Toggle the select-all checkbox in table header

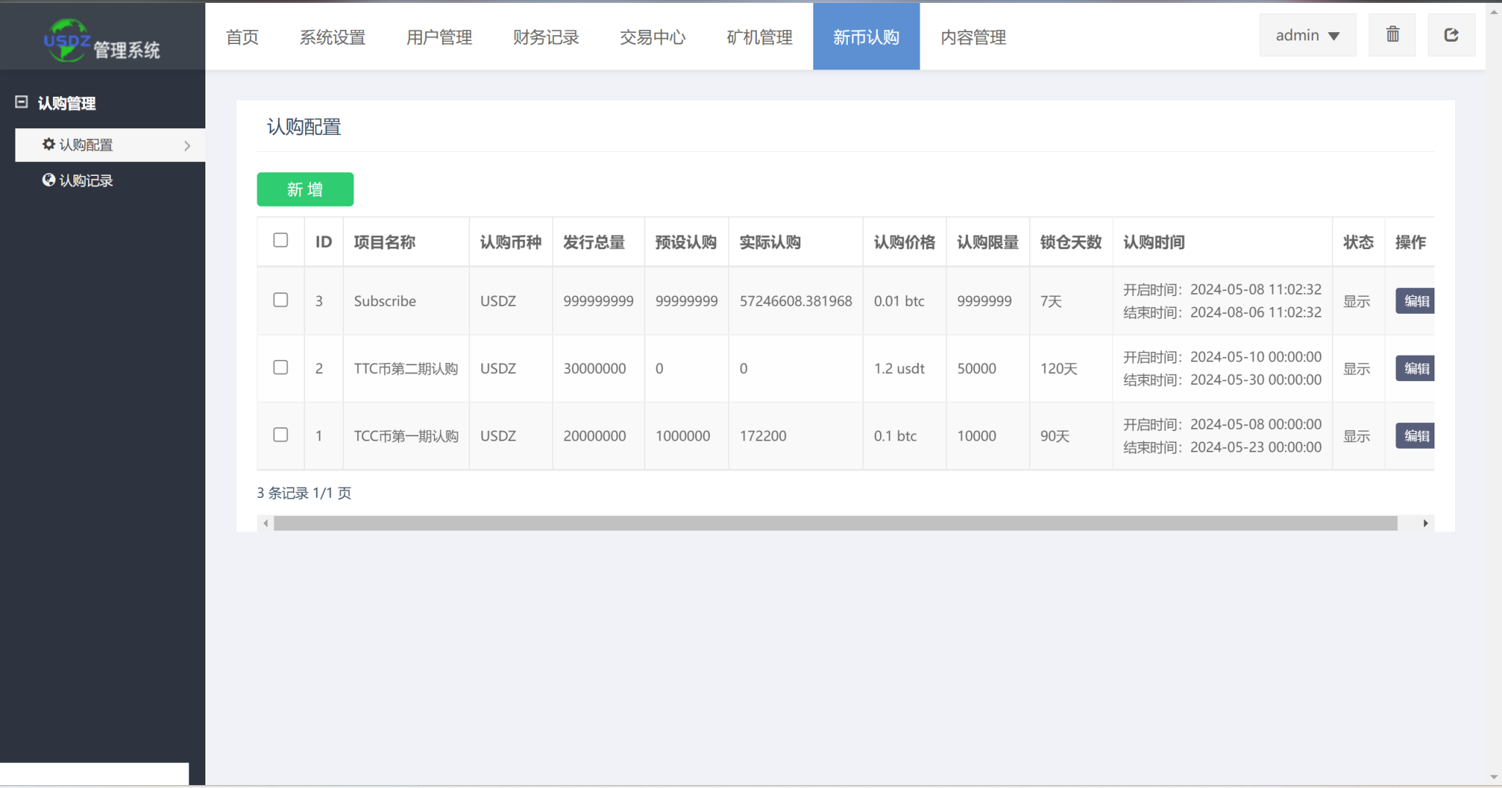(x=280, y=240)
